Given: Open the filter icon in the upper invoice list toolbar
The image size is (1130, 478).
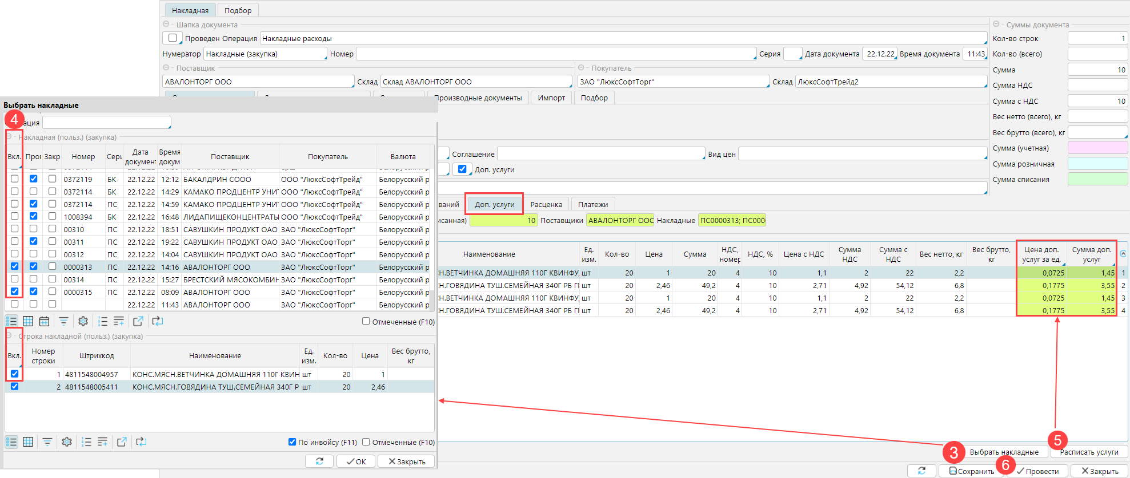Looking at the screenshot, I should [63, 321].
